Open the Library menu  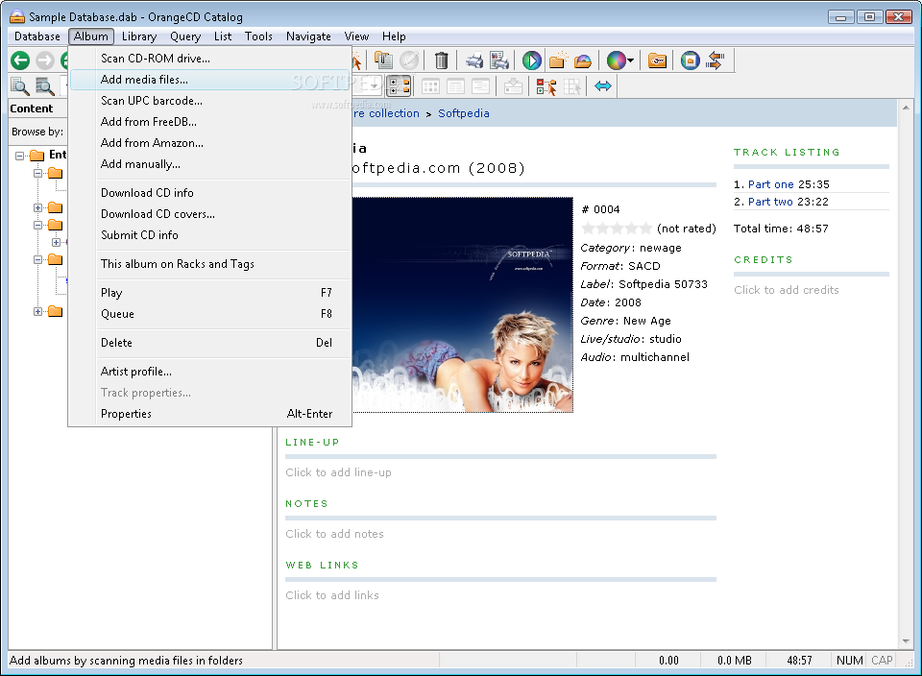pyautogui.click(x=139, y=36)
